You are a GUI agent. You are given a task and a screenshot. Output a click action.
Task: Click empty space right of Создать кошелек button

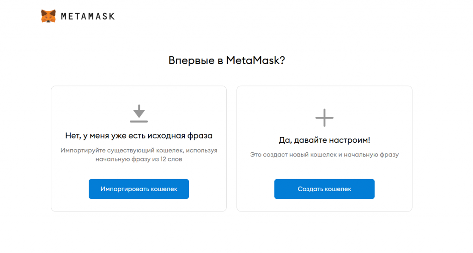click(x=393, y=189)
